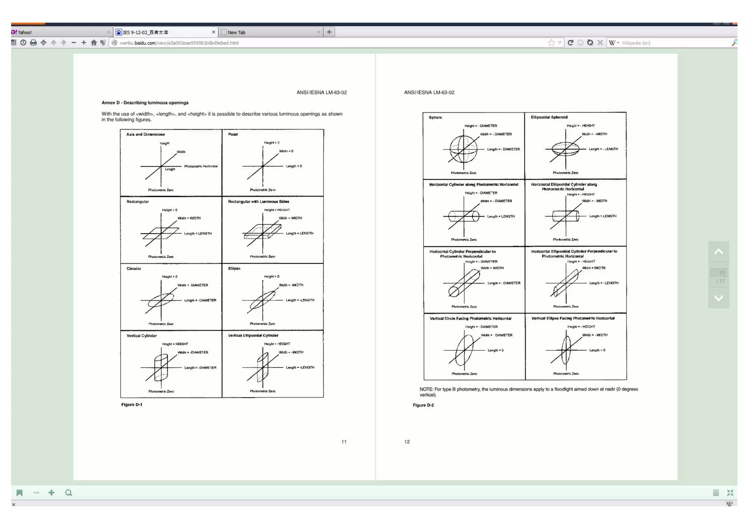Open a new tab with plus button
Screen dimensions: 749x529
[329, 32]
